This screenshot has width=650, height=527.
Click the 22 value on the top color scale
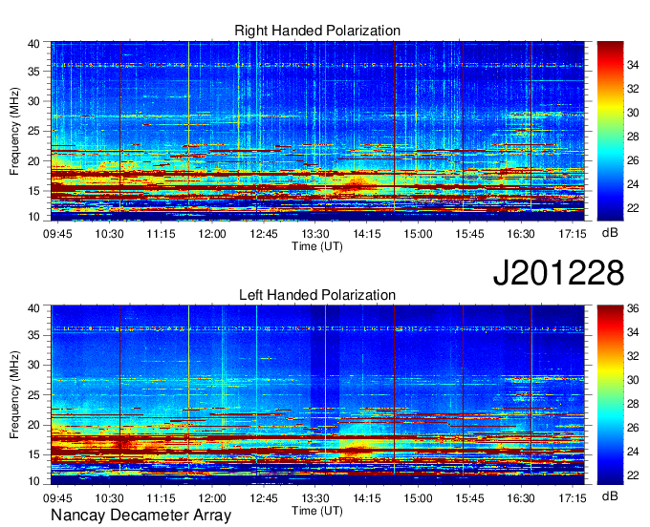pyautogui.click(x=633, y=208)
